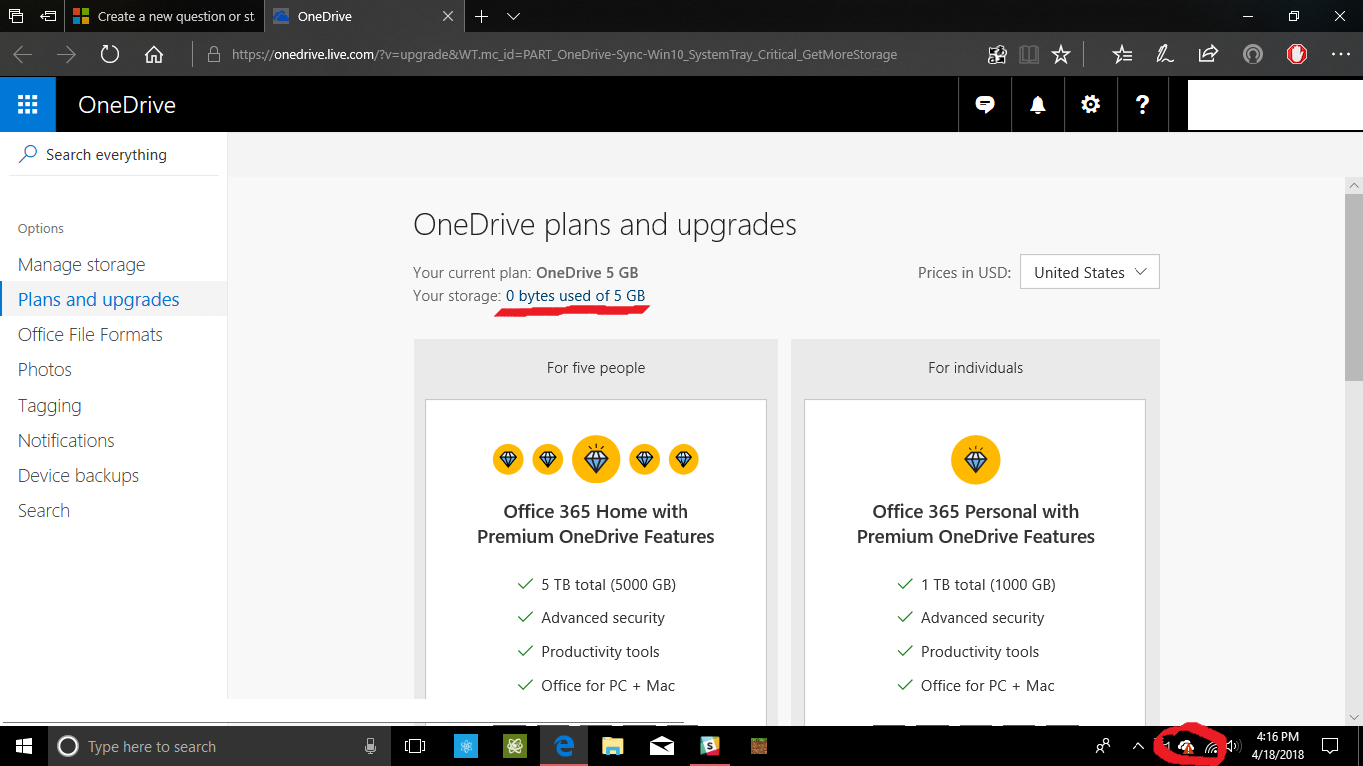Click the browser address bar URL

tap(565, 55)
